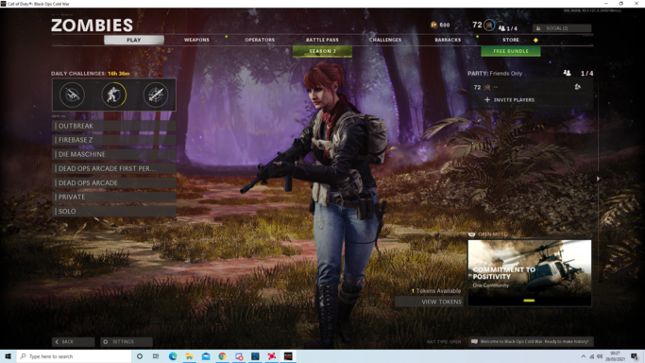Click the chat message bubble icon
This screenshot has height=363, width=645.
(x=474, y=341)
